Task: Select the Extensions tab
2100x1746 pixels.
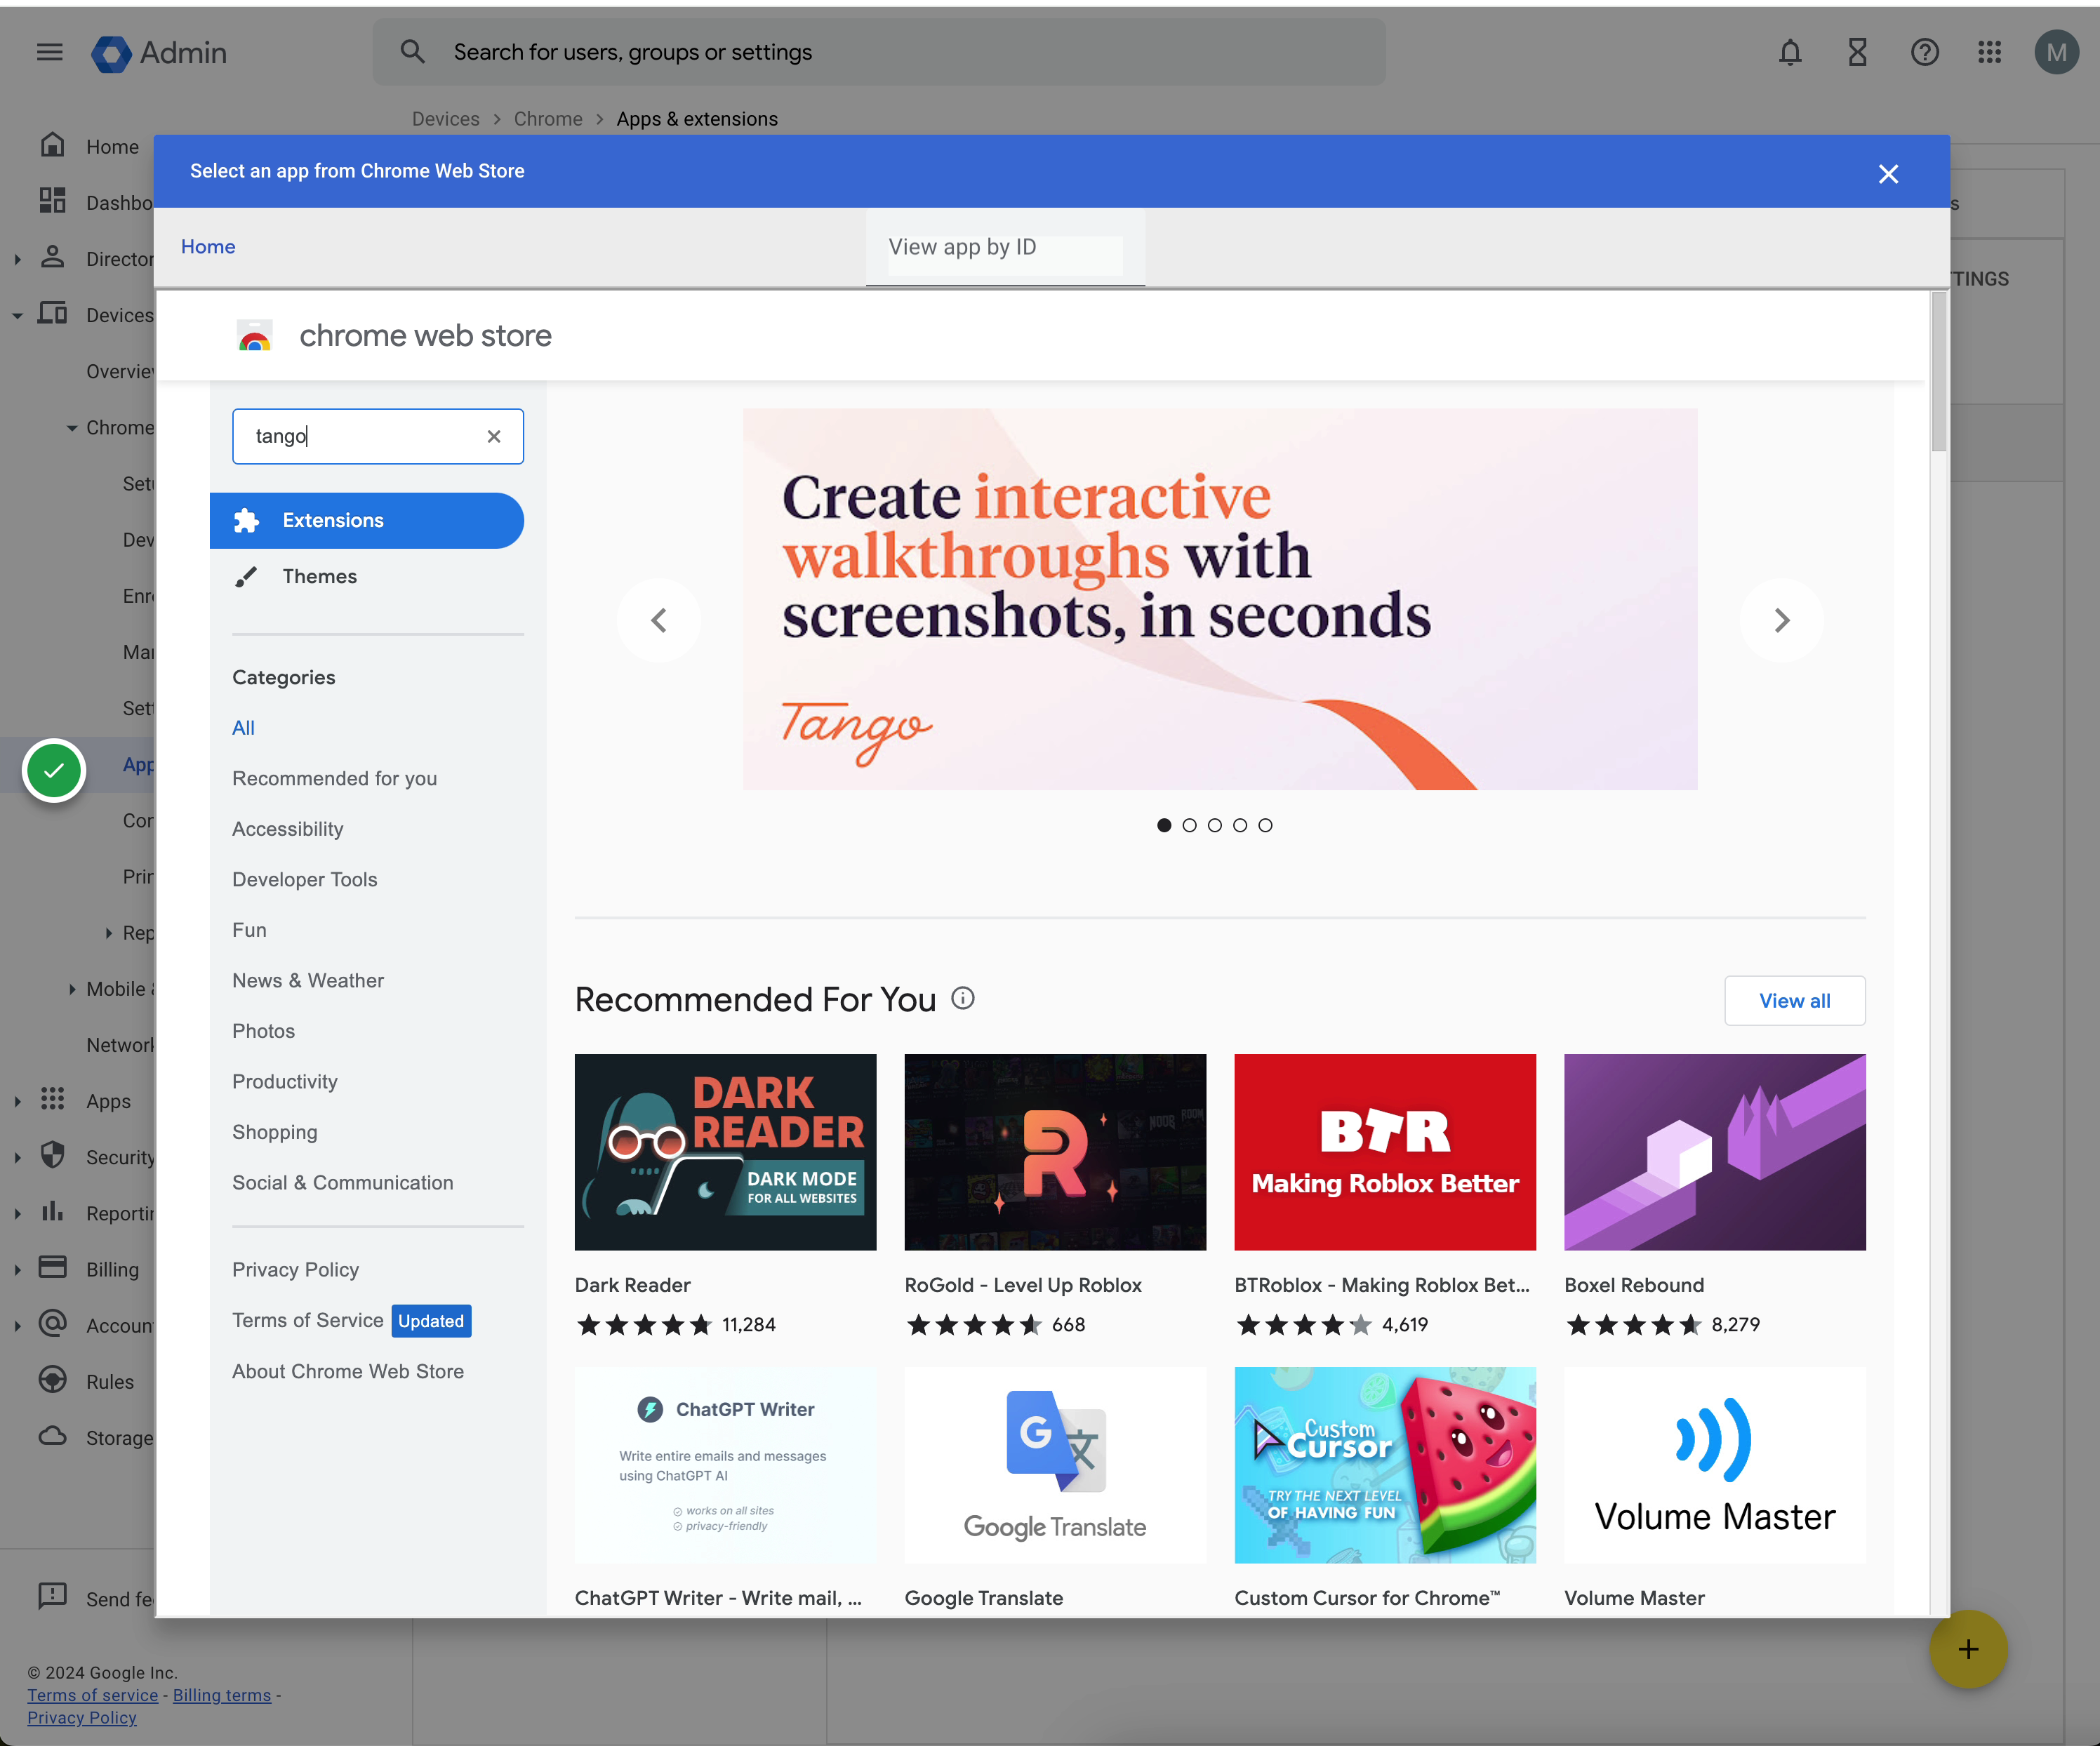Action: 366,520
